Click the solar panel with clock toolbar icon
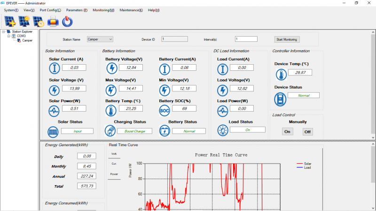The width and height of the screenshot is (376, 211). (x=39, y=21)
